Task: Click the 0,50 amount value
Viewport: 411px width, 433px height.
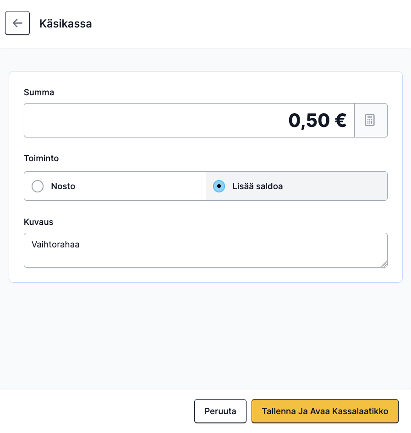Action: click(309, 121)
